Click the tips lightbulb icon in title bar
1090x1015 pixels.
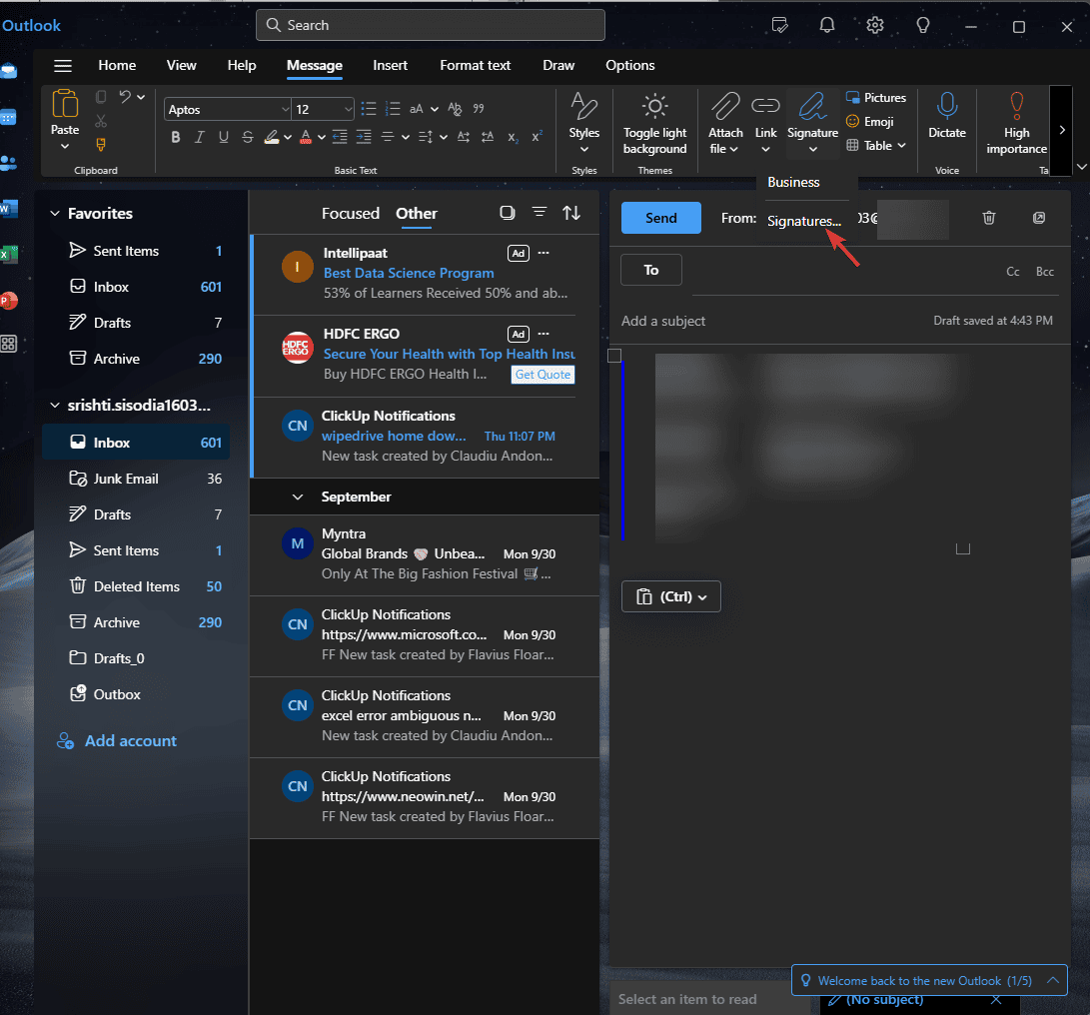[x=923, y=26]
